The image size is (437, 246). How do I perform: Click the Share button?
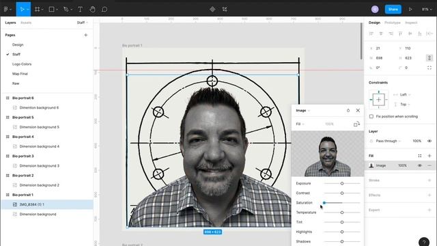(393, 9)
